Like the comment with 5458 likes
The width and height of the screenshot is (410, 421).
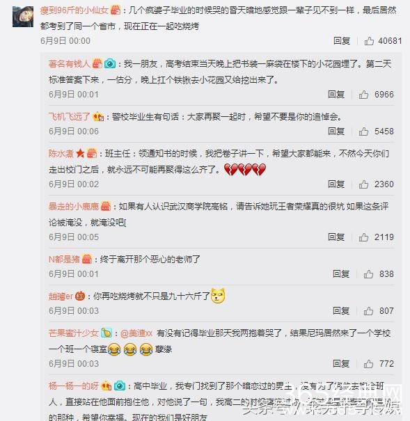pos(363,132)
